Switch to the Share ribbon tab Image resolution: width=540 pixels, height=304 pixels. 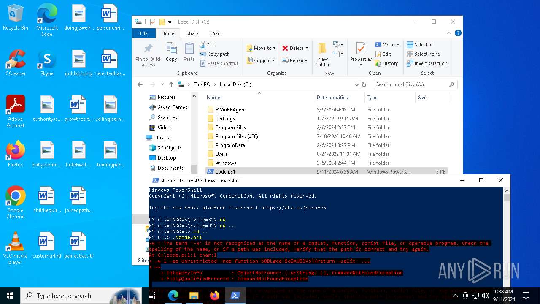(x=192, y=33)
